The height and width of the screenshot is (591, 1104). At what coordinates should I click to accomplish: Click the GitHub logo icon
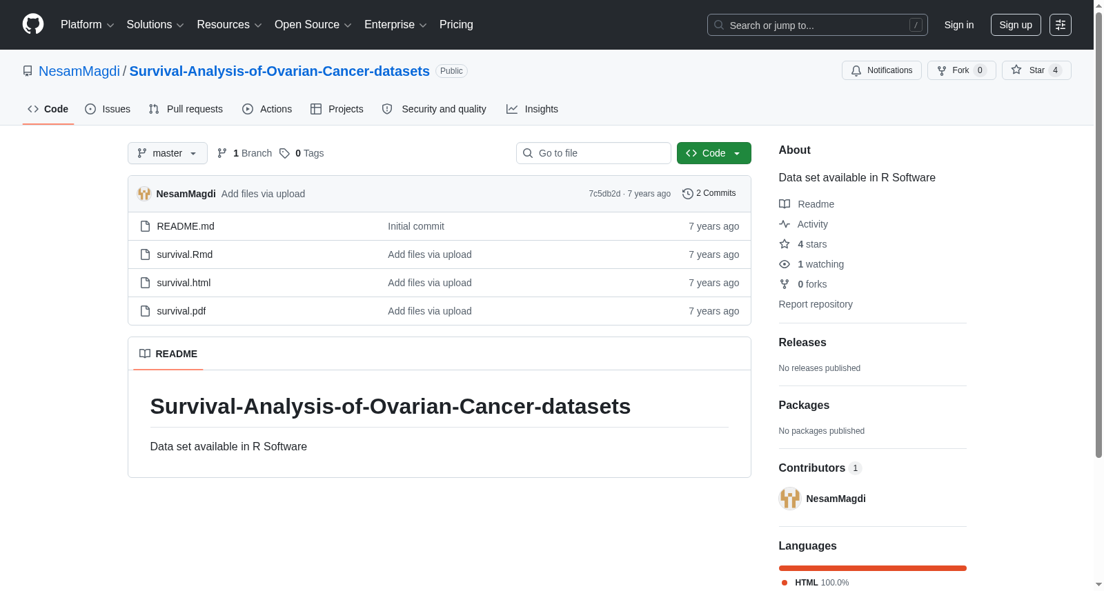pyautogui.click(x=33, y=24)
